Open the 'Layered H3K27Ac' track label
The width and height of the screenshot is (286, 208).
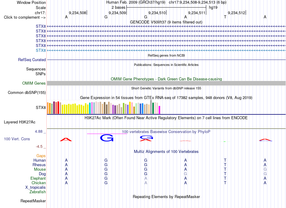click(x=20, y=122)
